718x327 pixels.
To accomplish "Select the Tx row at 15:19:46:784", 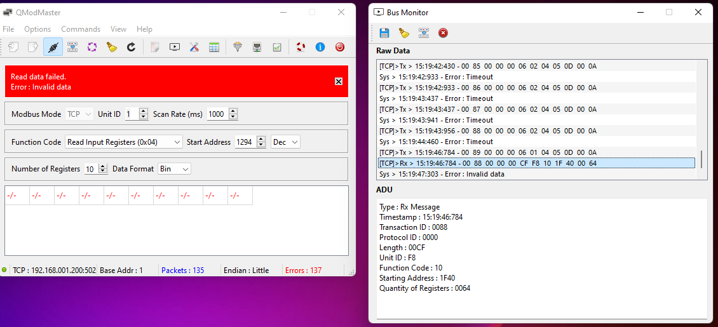I will tap(537, 152).
